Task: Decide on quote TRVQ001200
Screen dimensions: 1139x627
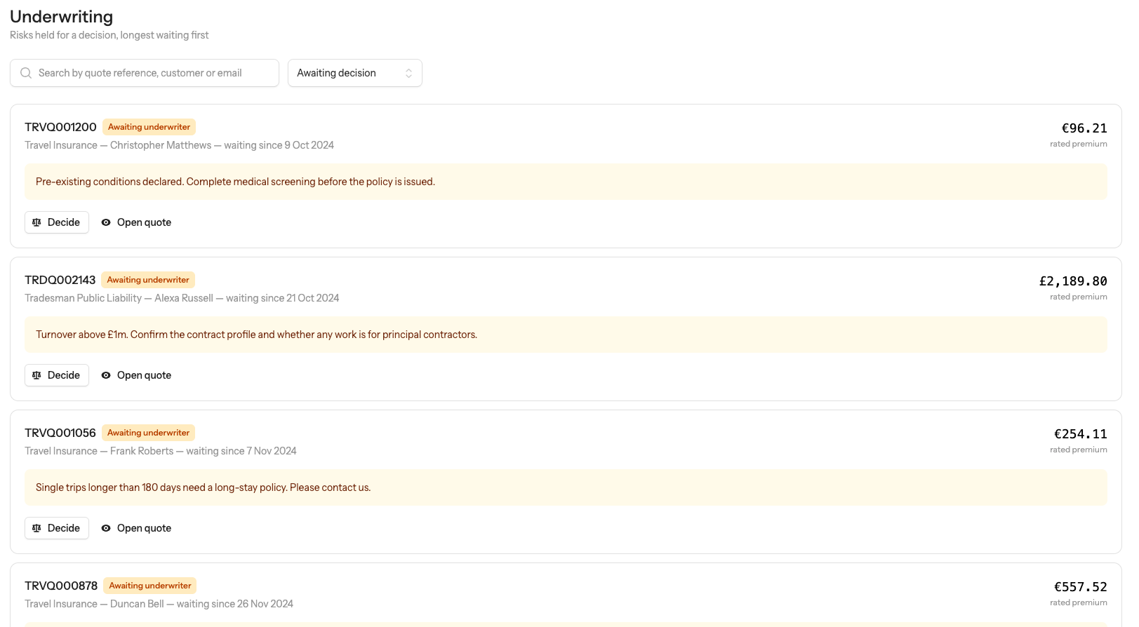Action: [57, 222]
